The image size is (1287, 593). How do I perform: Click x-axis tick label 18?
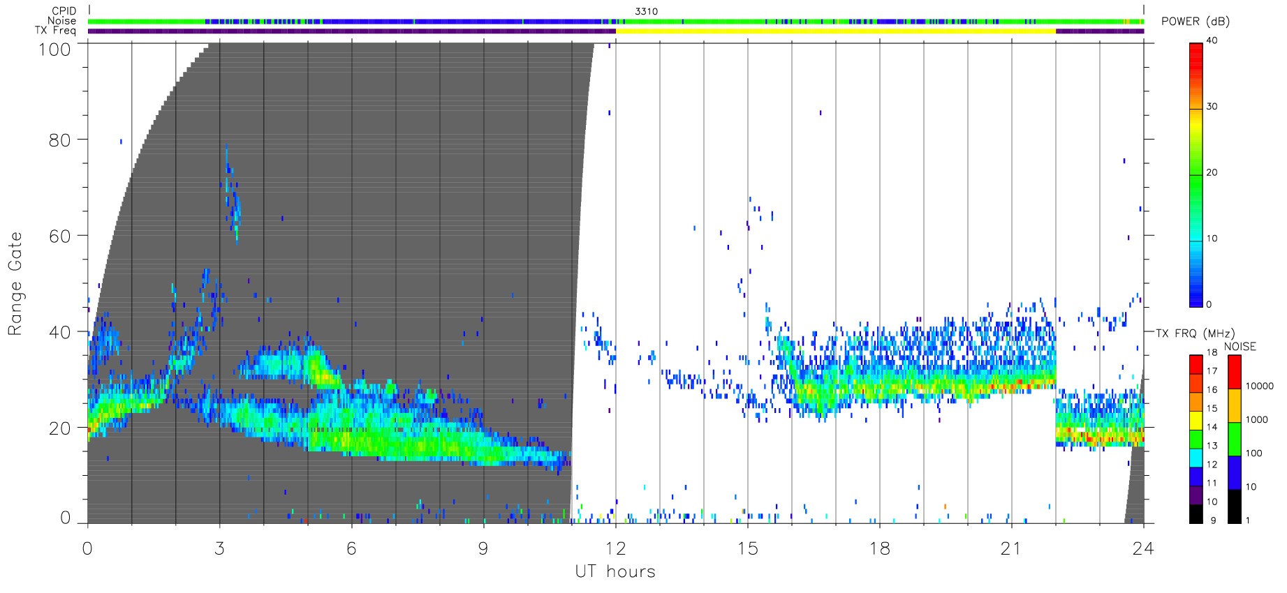[x=879, y=549]
